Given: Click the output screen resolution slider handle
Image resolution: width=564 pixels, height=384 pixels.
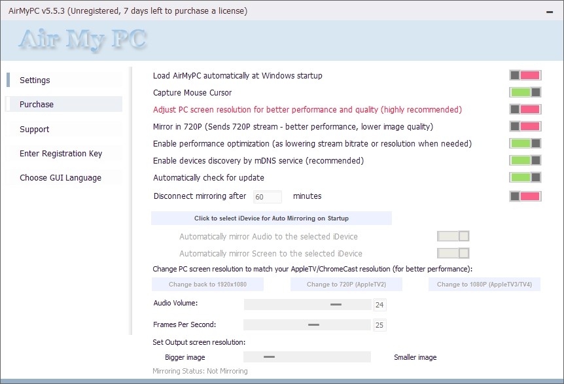Looking at the screenshot, I should tap(269, 357).
